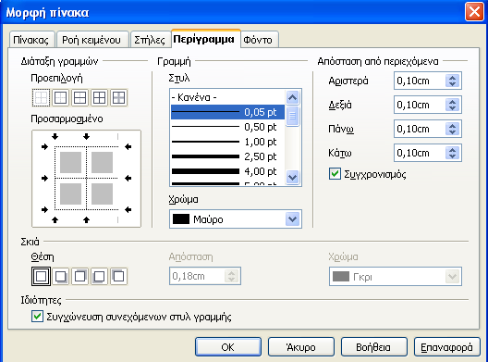Select the 4,00 pt line style
Screen dimensions: 488x362
click(x=227, y=171)
